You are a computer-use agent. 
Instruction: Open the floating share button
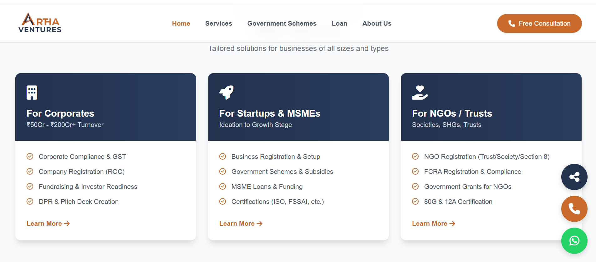574,177
